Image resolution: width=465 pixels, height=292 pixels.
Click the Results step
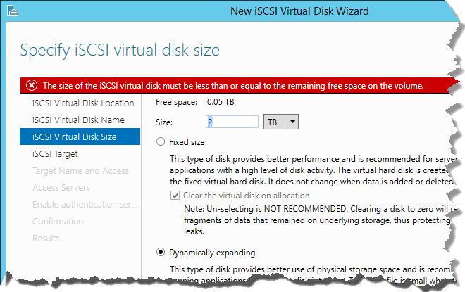pos(46,238)
